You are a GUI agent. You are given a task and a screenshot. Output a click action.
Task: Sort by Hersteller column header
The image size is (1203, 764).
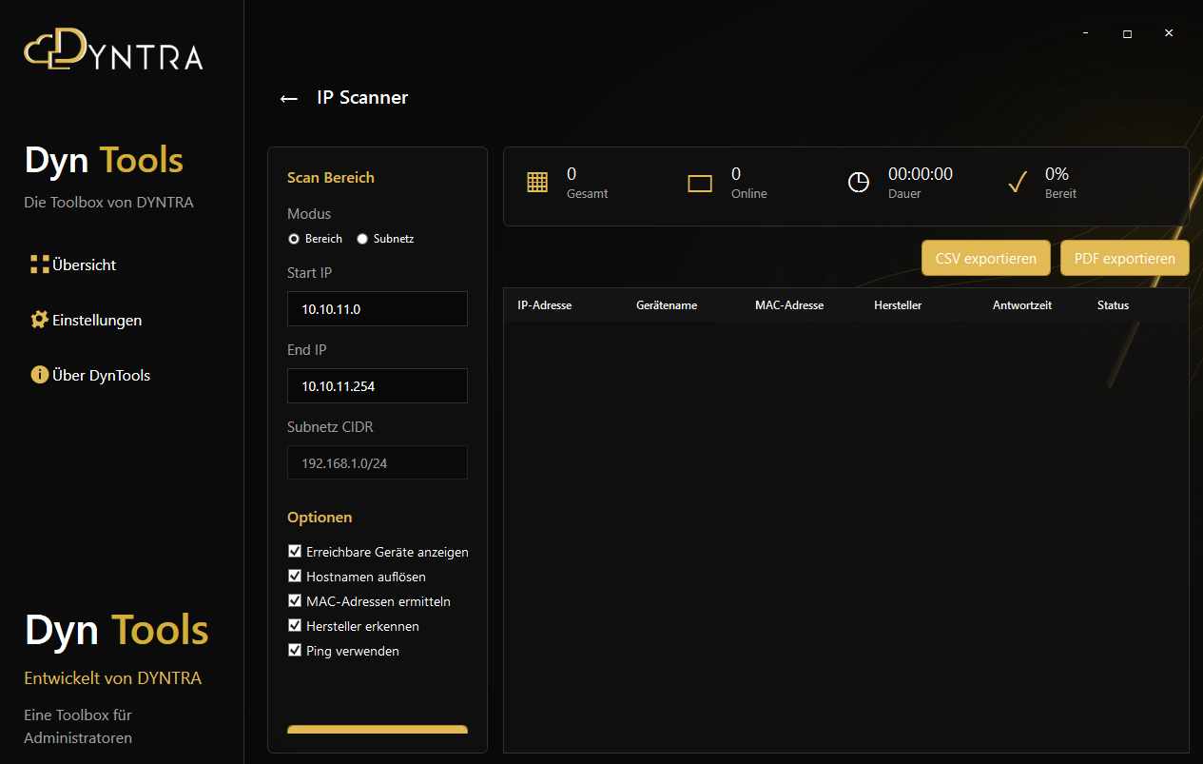(898, 305)
